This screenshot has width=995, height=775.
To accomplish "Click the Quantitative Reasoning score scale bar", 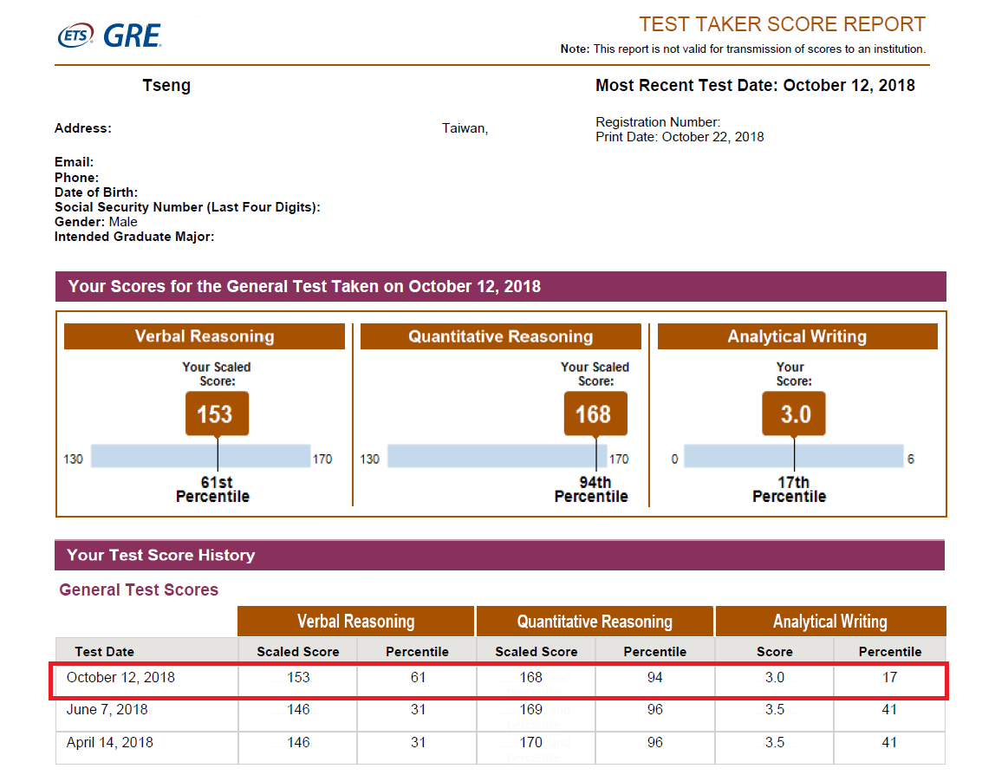I will pos(497,456).
